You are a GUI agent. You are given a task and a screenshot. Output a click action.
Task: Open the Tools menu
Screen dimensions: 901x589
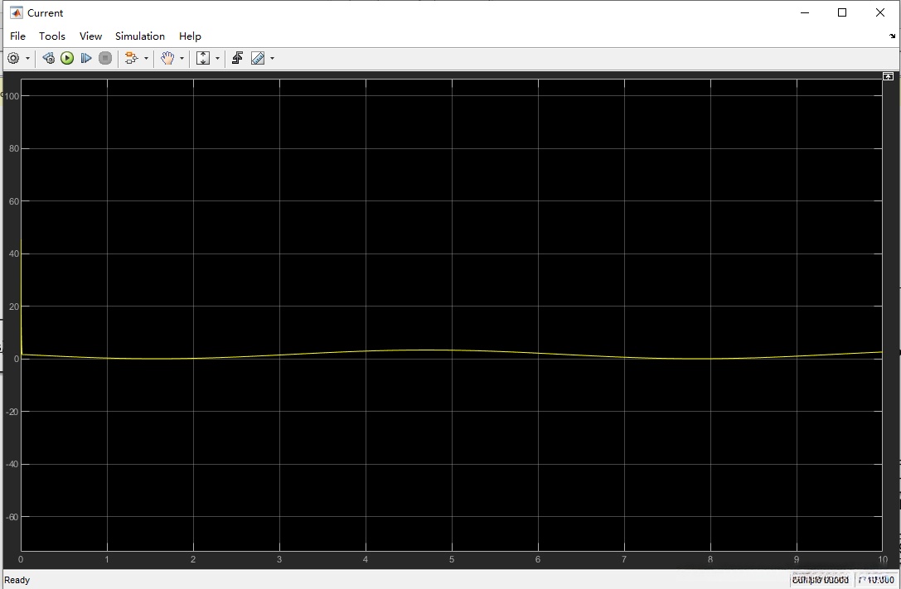pyautogui.click(x=51, y=36)
